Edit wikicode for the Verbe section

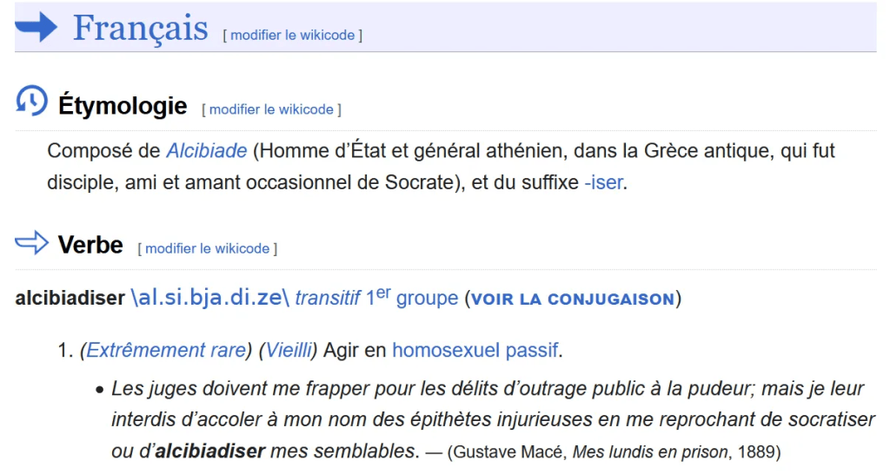(x=207, y=248)
